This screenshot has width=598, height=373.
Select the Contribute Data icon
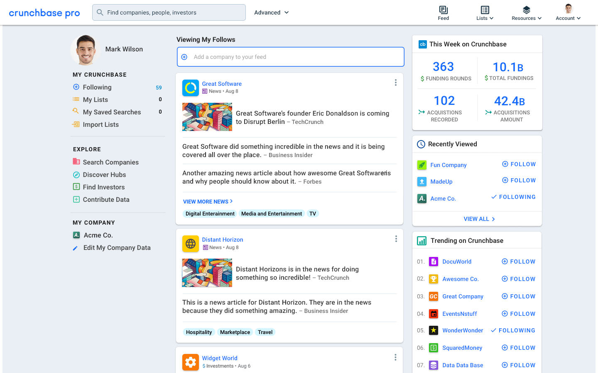76,199
